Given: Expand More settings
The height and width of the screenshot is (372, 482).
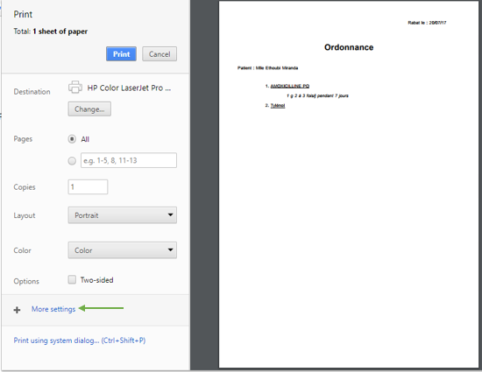Looking at the screenshot, I should click(x=53, y=309).
